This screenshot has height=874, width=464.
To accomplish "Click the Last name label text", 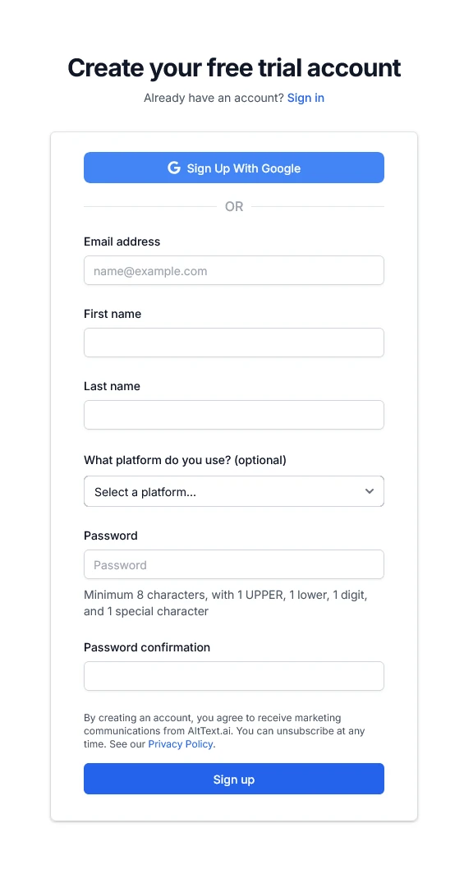I will click(112, 386).
